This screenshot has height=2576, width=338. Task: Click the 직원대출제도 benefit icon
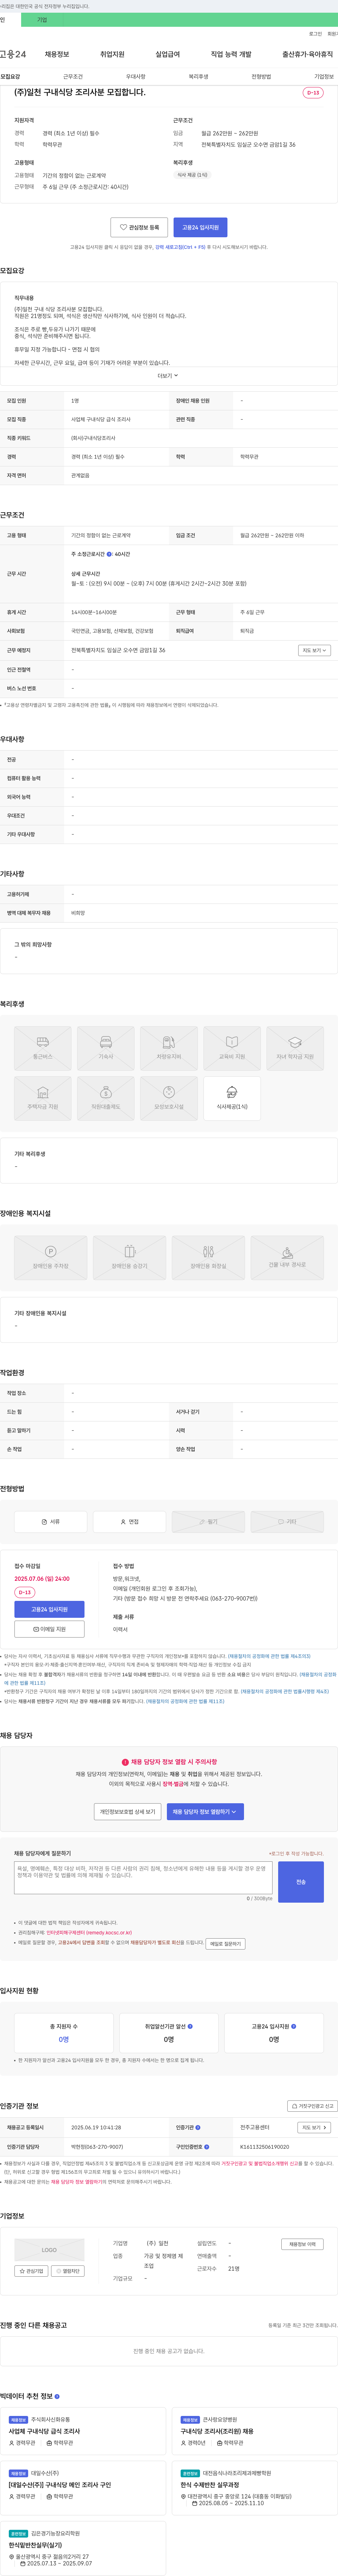(x=106, y=1098)
